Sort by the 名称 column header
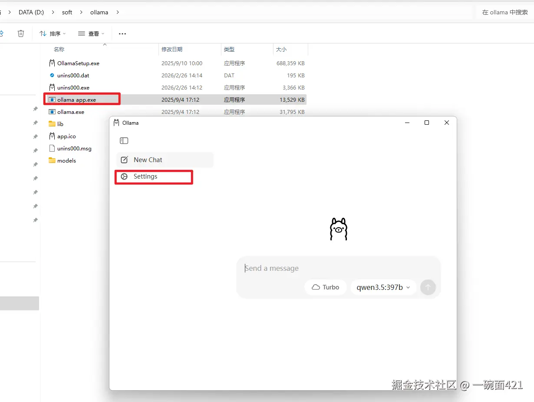534x402 pixels. point(59,50)
